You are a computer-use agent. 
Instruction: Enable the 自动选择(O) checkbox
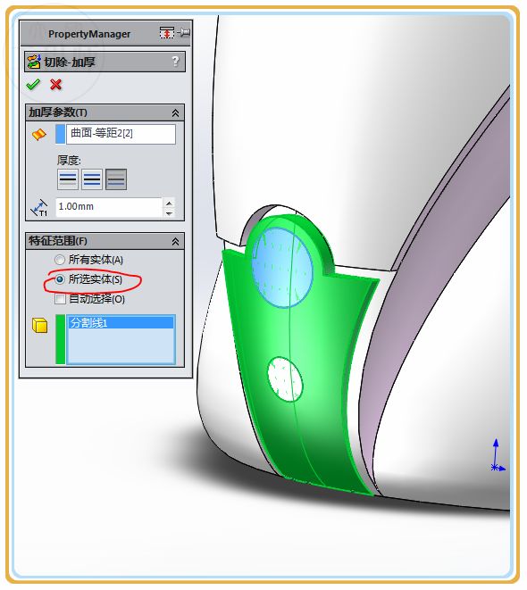[x=60, y=299]
